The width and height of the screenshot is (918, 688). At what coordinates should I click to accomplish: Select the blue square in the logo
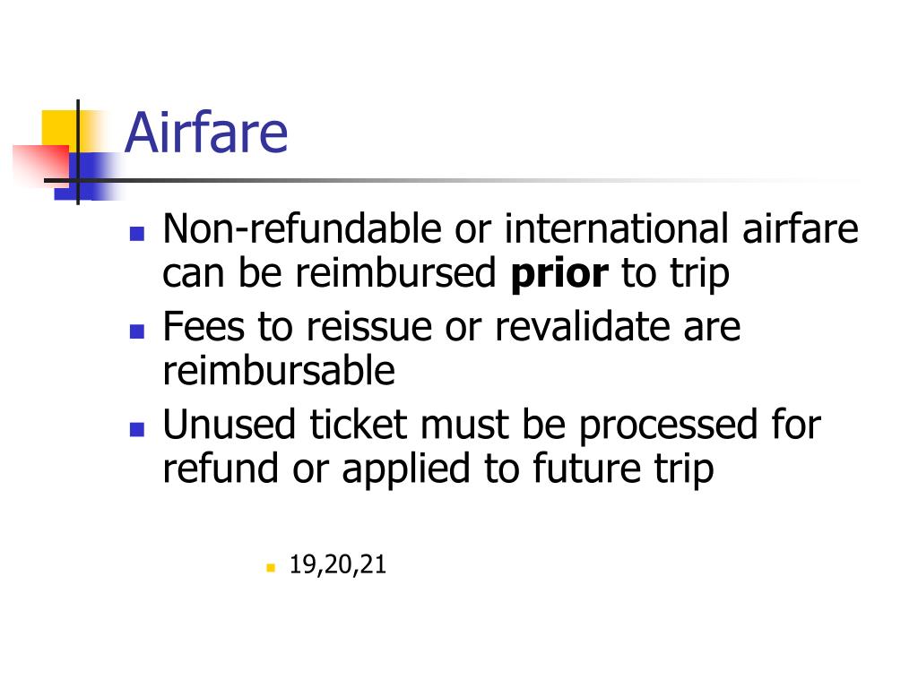click(x=88, y=176)
